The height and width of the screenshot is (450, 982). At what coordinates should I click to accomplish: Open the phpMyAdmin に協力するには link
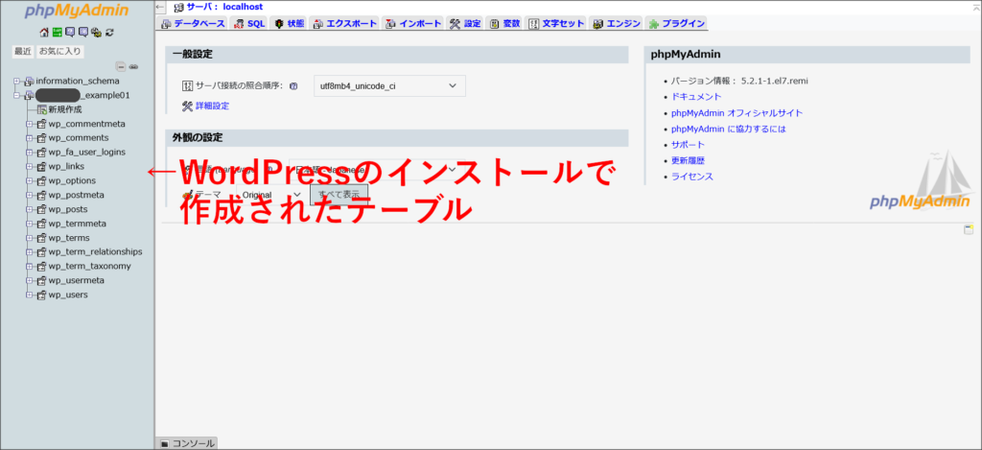(x=729, y=130)
